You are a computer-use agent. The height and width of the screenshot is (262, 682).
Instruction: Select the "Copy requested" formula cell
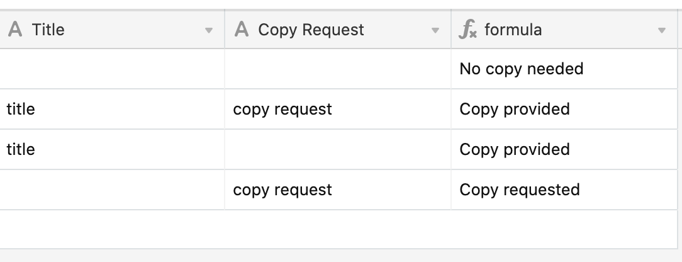564,190
